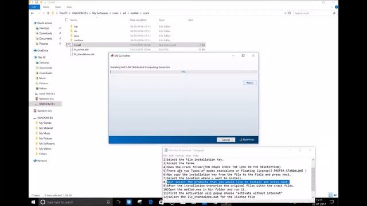Click the Cortana microphone icon
This screenshot has width=367, height=206.
[108, 202]
